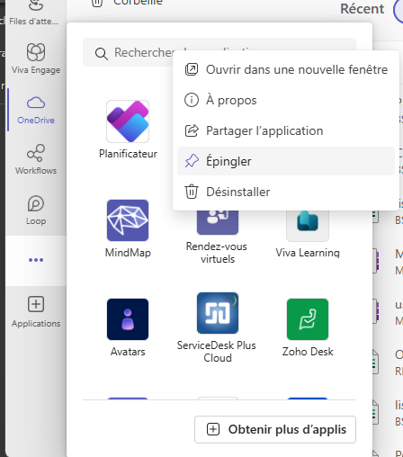Image resolution: width=403 pixels, height=457 pixels.
Task: Choose Partager l'application
Action: pos(286,130)
